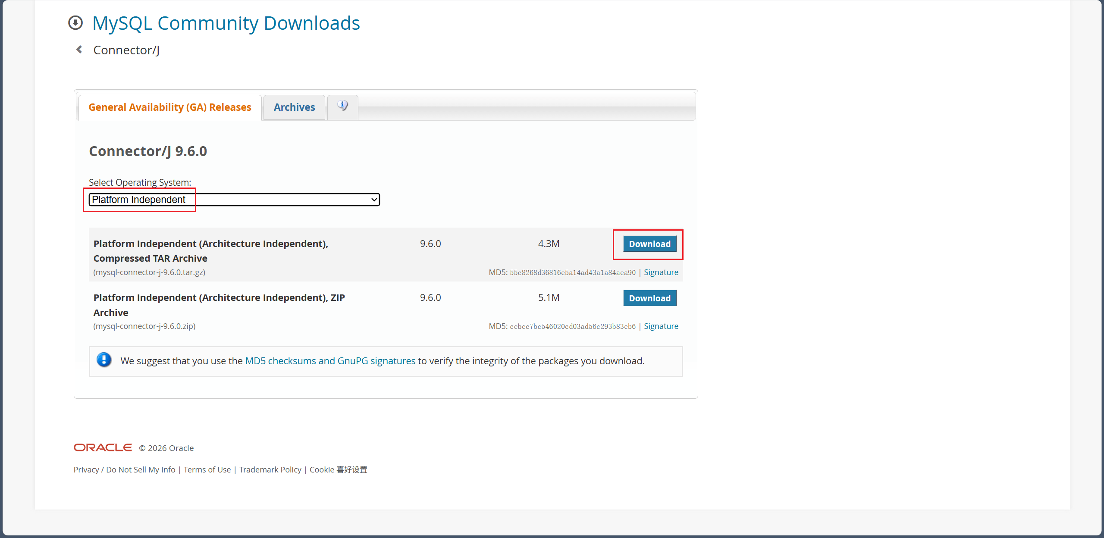Open Signature link for zip file
The height and width of the screenshot is (538, 1104).
pos(661,326)
